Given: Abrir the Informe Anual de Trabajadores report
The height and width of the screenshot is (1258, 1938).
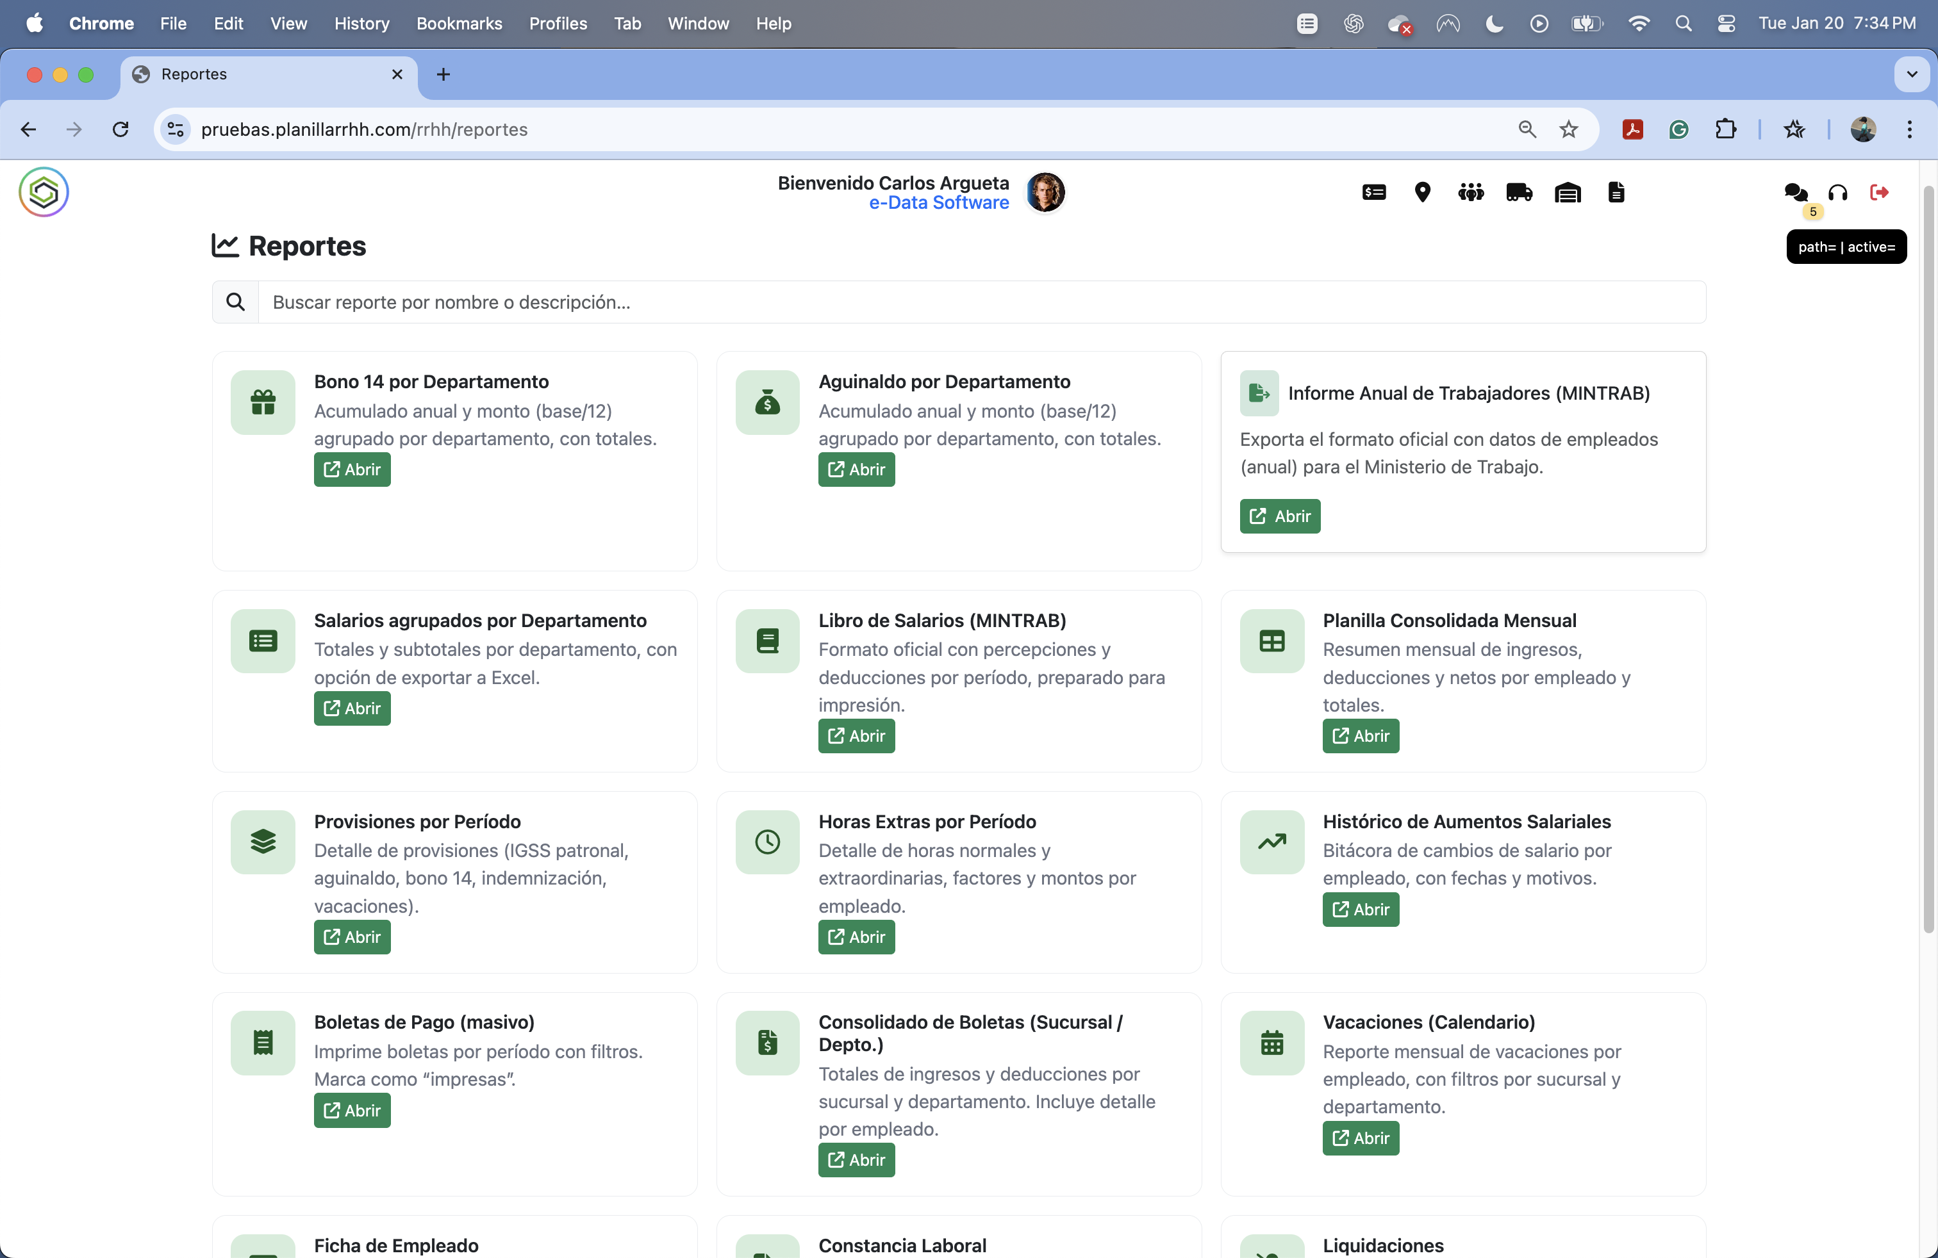Looking at the screenshot, I should click(1279, 516).
